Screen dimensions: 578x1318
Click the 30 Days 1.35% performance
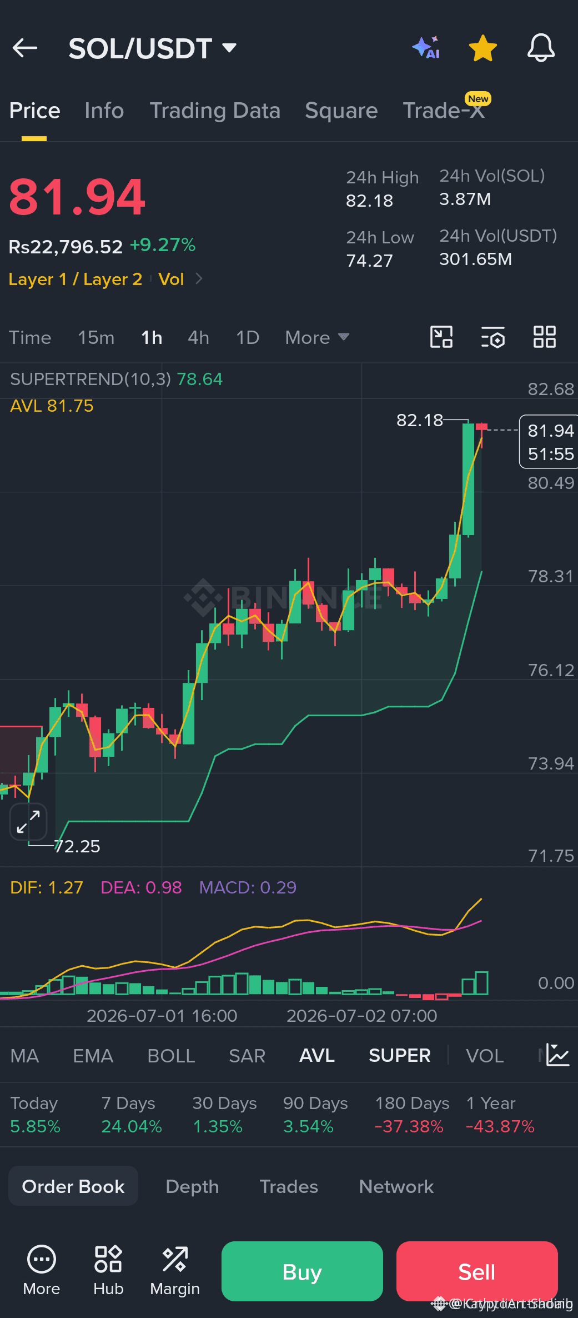(224, 1115)
